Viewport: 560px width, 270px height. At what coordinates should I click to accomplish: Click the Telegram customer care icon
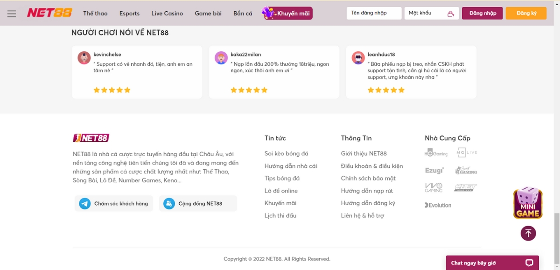[84, 204]
